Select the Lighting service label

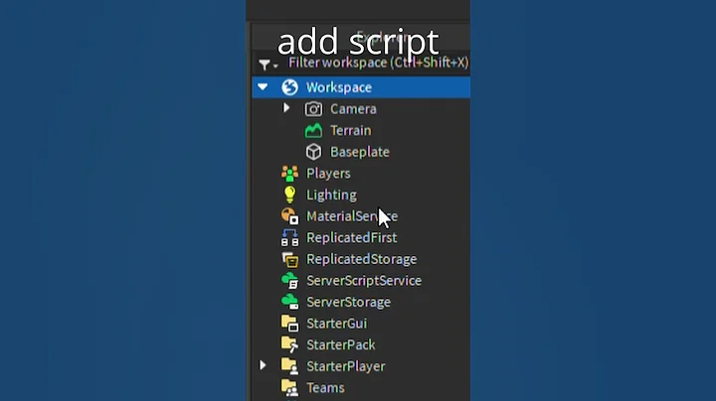pos(331,195)
